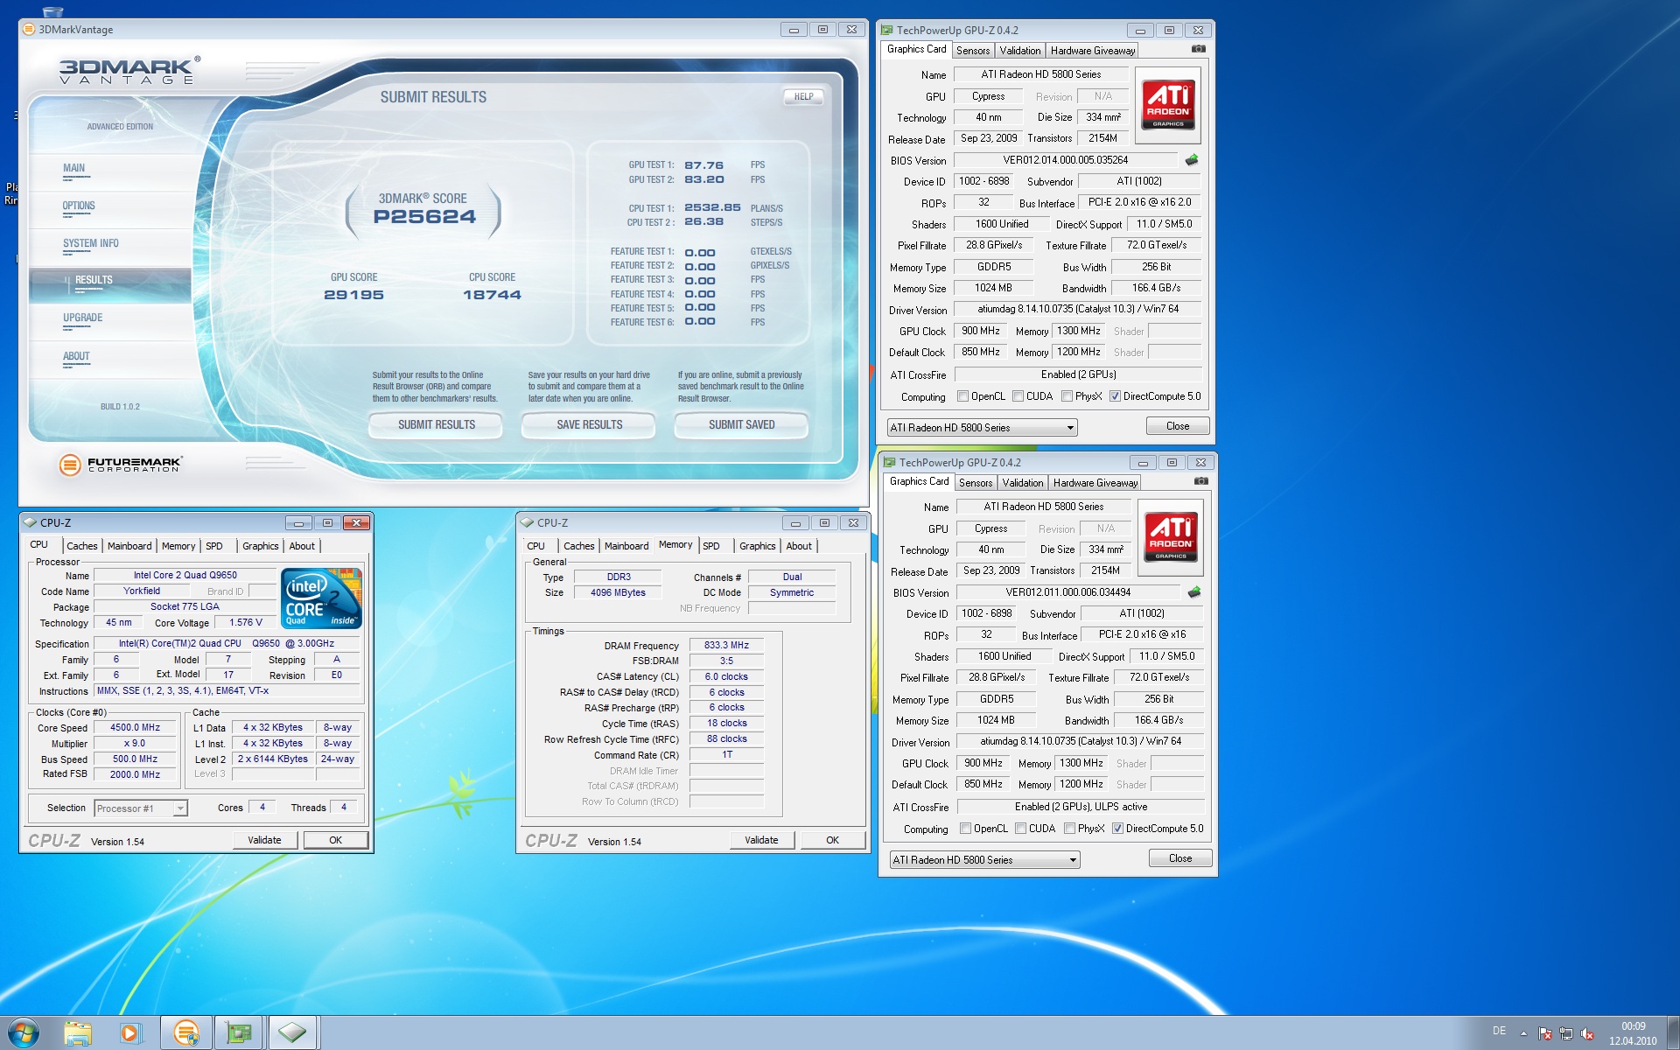
Task: Open Windows Explorer from the taskbar
Action: [78, 1033]
